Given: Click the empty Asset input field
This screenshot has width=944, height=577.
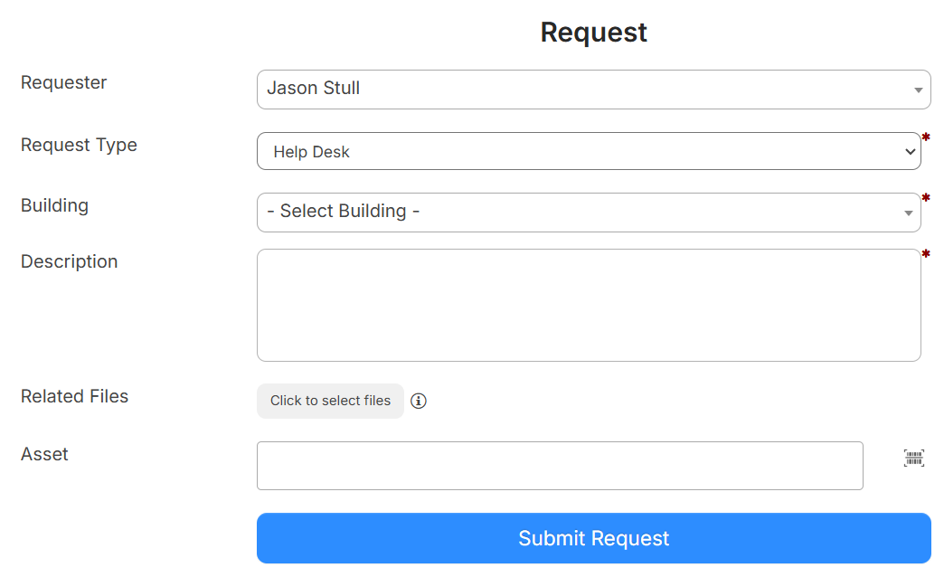Looking at the screenshot, I should pyautogui.click(x=560, y=465).
